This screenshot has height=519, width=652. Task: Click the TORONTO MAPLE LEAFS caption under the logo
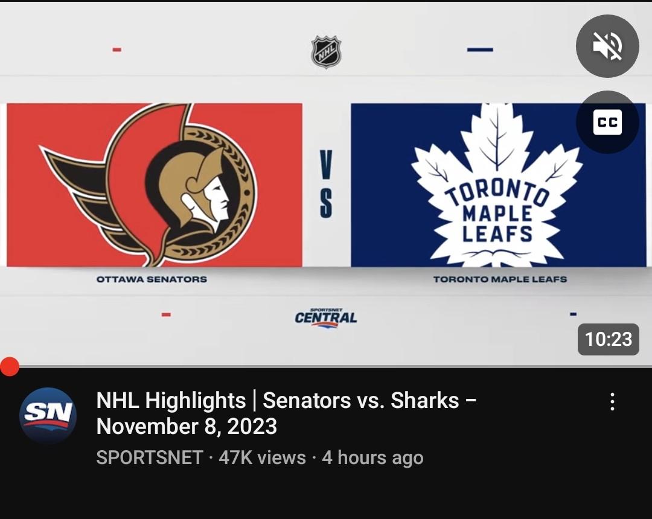click(500, 279)
